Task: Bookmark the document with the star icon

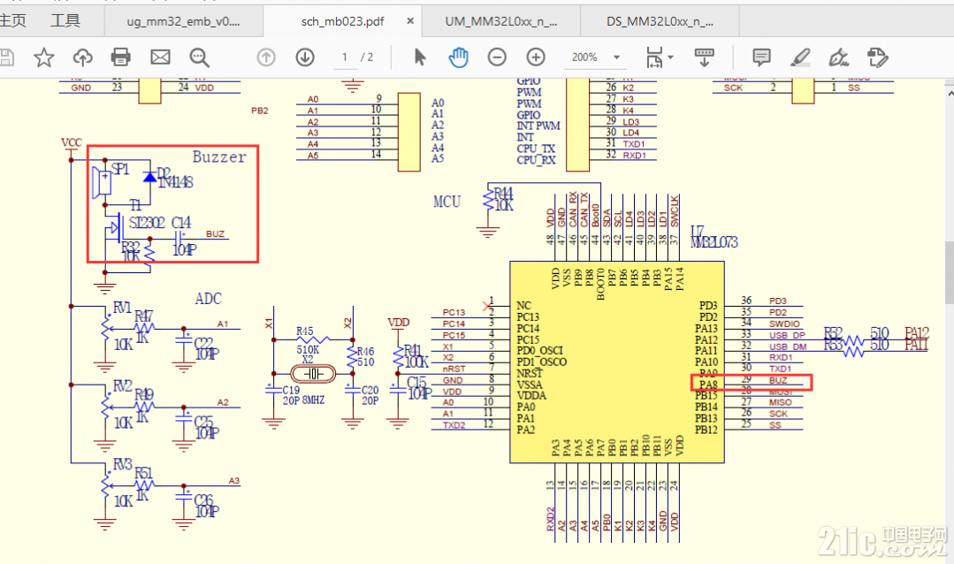Action: pyautogui.click(x=44, y=57)
